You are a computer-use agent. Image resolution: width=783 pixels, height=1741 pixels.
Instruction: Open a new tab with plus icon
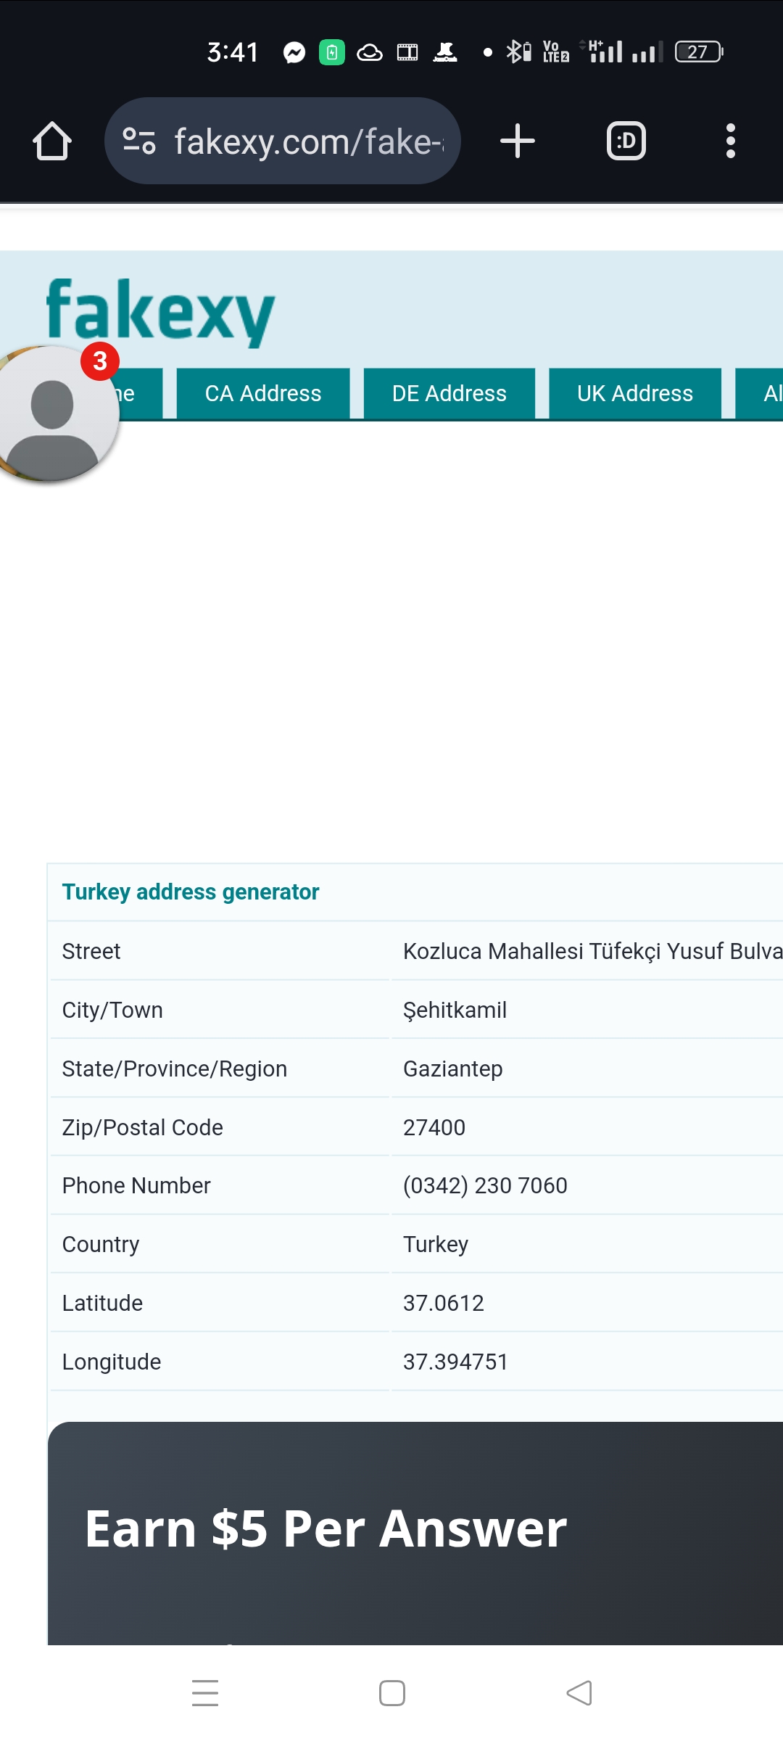[x=518, y=141]
